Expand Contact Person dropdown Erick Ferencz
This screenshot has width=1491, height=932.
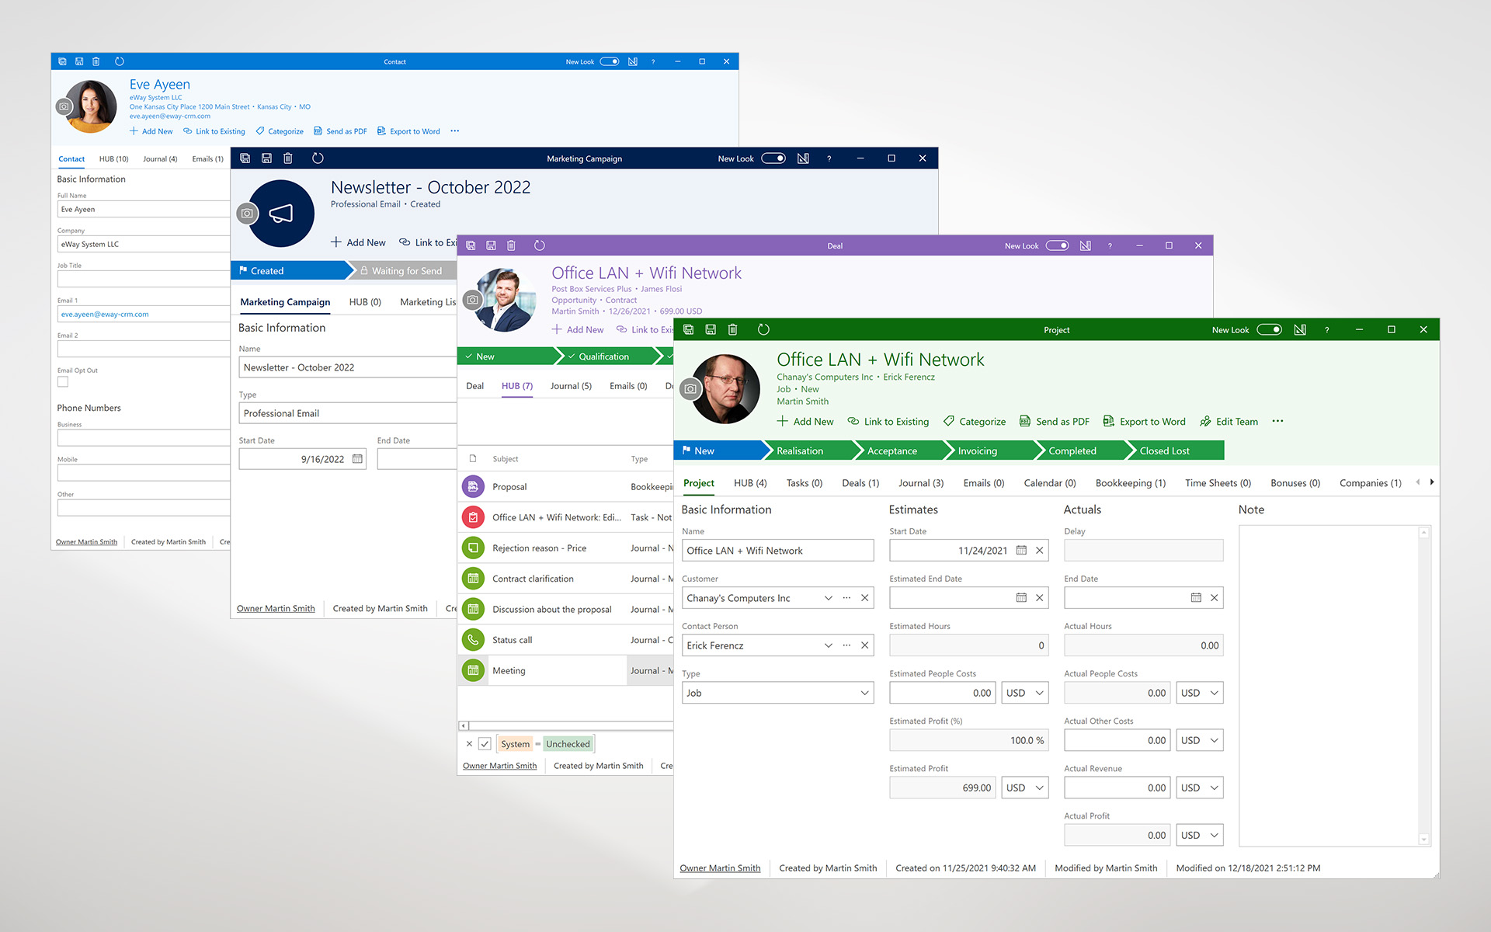coord(829,645)
